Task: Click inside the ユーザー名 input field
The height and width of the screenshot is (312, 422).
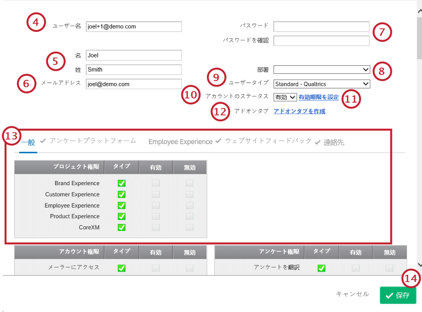Action: pos(133,26)
